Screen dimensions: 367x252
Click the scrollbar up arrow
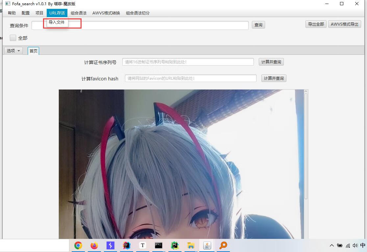pos(306,92)
